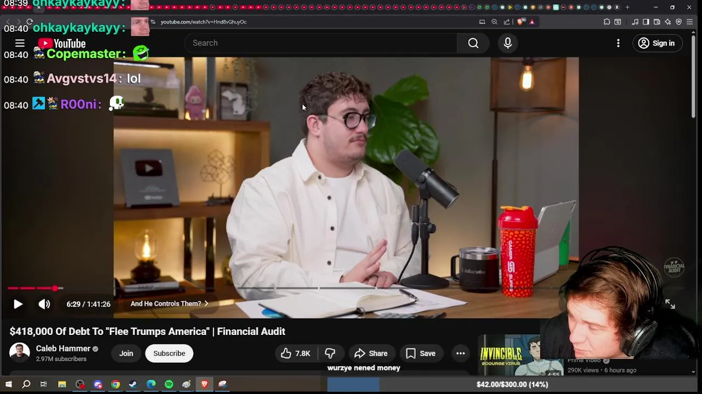Viewport: 702px width, 394px height.
Task: Click the cast/install screen icon in address bar
Action: point(482,22)
